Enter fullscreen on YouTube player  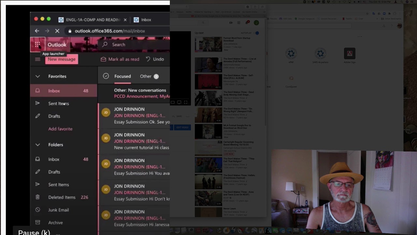pyautogui.click(x=186, y=102)
